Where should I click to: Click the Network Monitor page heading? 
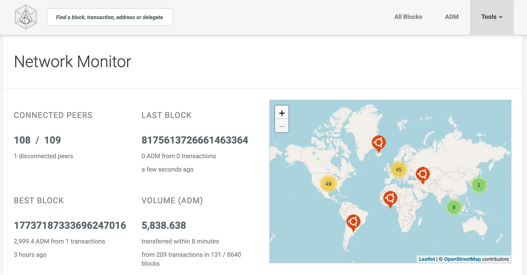tap(73, 62)
